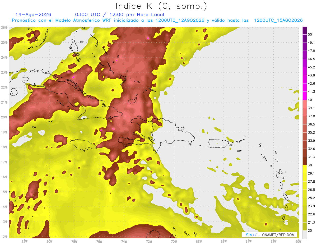This screenshot has height=245, width=317.
Task: Click the colorbar value 32.6
Action: (311, 149)
